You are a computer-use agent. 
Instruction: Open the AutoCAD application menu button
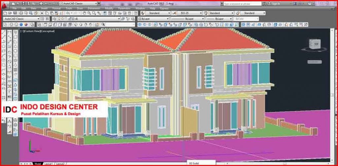[x=5, y=5]
